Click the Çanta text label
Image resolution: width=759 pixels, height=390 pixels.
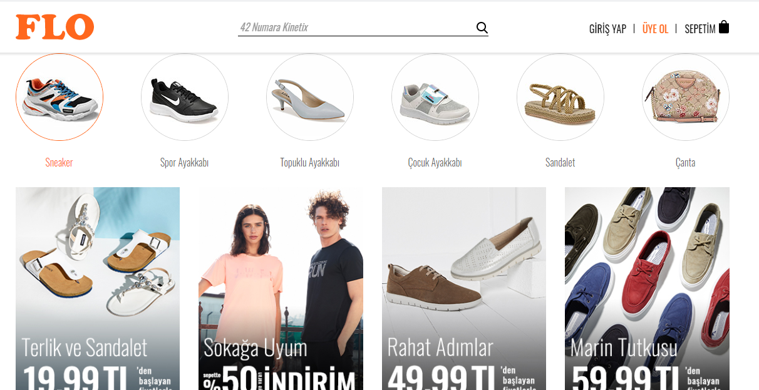tap(686, 163)
